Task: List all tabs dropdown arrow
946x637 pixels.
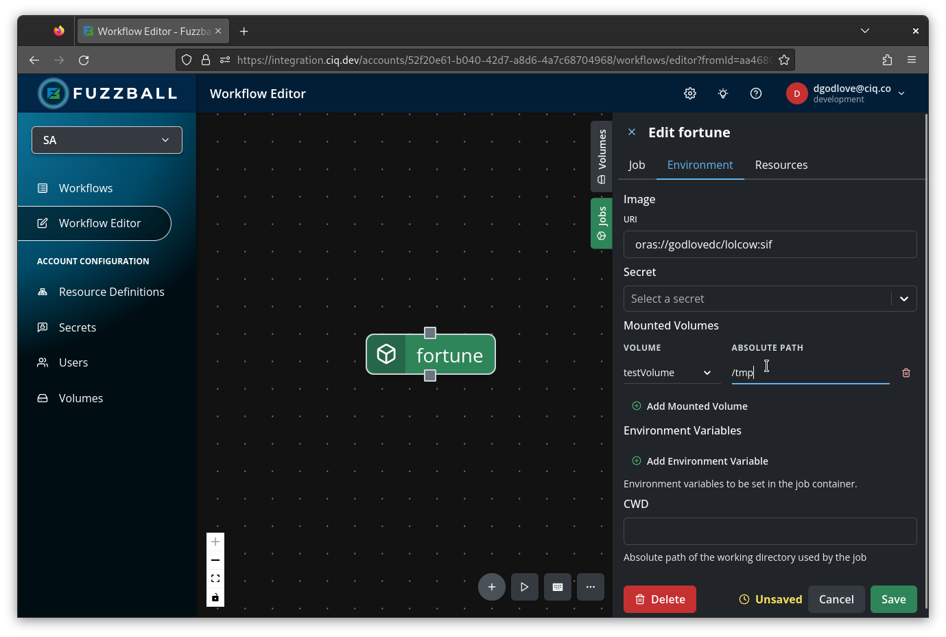Action: [865, 31]
